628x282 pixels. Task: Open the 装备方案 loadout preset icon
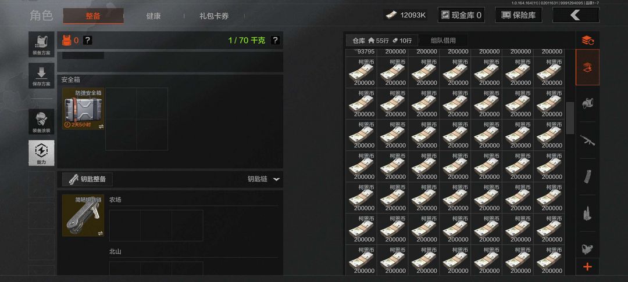(41, 44)
